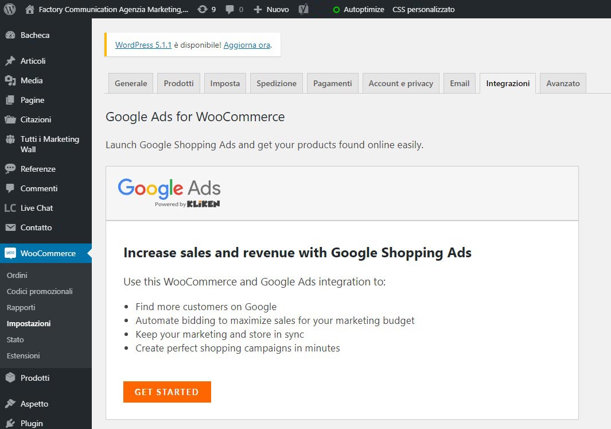
Task: Click the Media library icon
Action: pyautogui.click(x=10, y=80)
